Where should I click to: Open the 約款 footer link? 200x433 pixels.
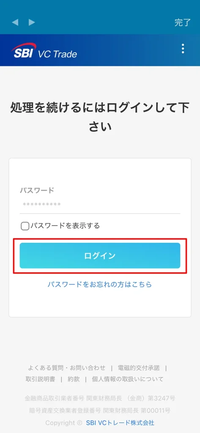tap(74, 379)
